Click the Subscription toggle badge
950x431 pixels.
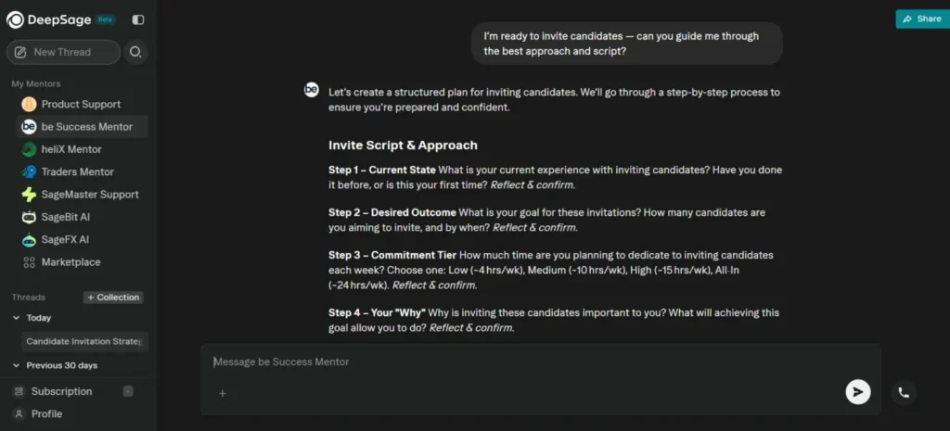[x=128, y=392]
